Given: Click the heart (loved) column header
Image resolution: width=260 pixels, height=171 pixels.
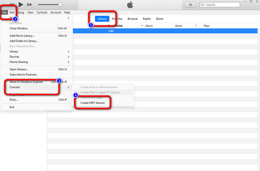Looking at the screenshot, I should pyautogui.click(x=196, y=26).
